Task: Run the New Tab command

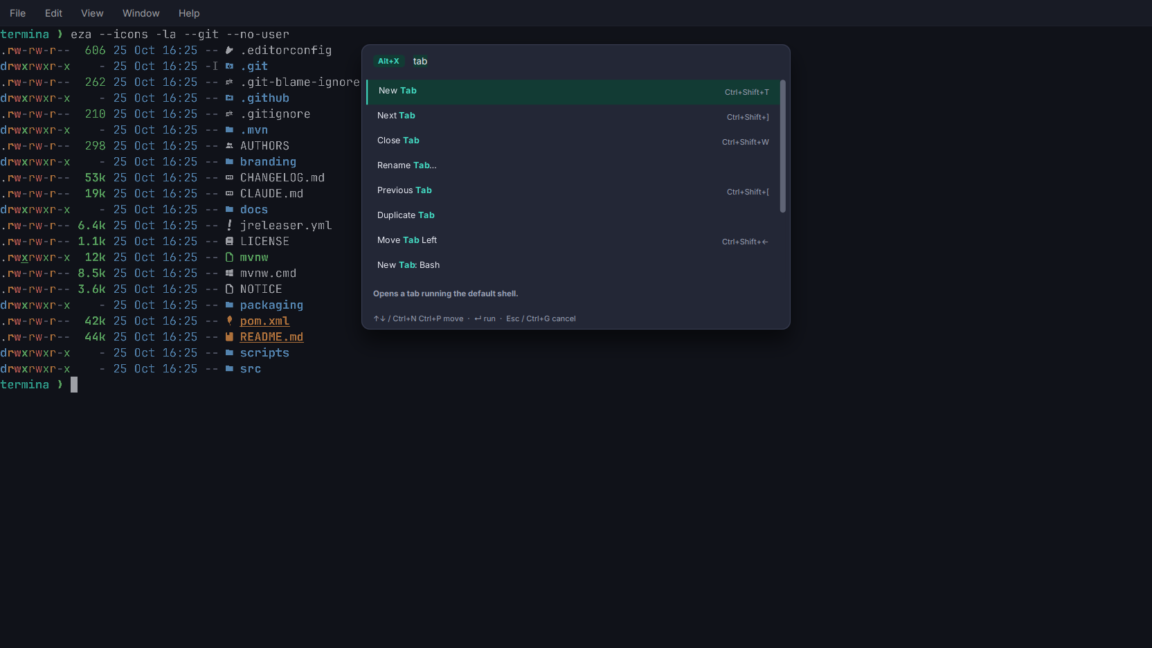Action: (x=573, y=92)
